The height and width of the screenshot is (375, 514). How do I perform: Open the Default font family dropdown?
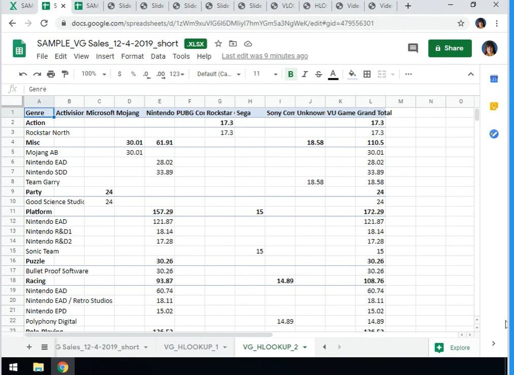coord(219,74)
